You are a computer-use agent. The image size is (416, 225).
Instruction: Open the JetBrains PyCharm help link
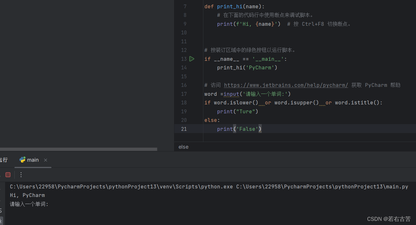click(286, 85)
